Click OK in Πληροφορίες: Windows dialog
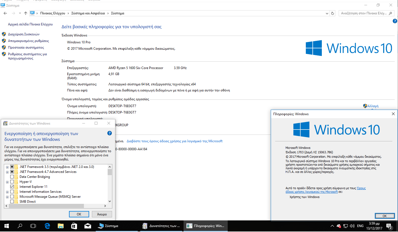Viewport: 398px width, 232px height. coord(385,216)
